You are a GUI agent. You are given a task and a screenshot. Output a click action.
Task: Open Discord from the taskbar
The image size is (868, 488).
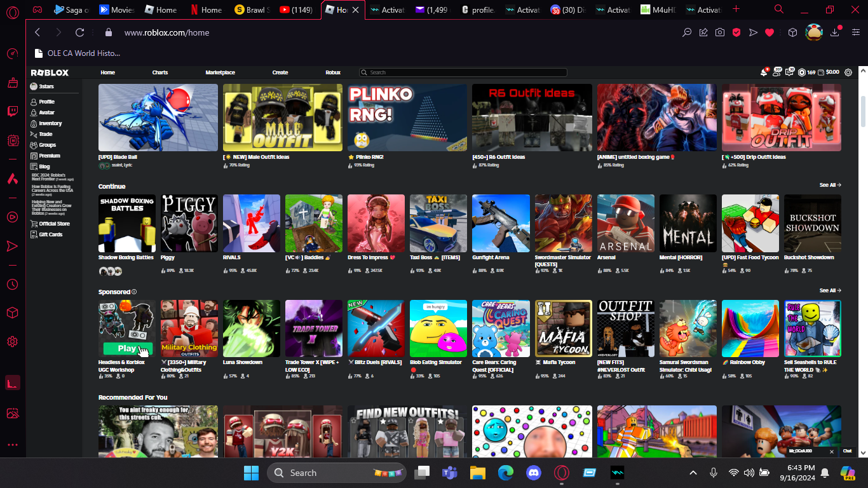(532, 473)
